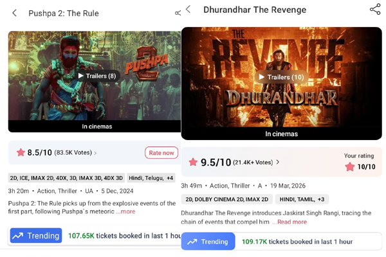386x257 pixels.
Task: Play Pushpa 2 Trailers (8)
Action: (x=97, y=76)
